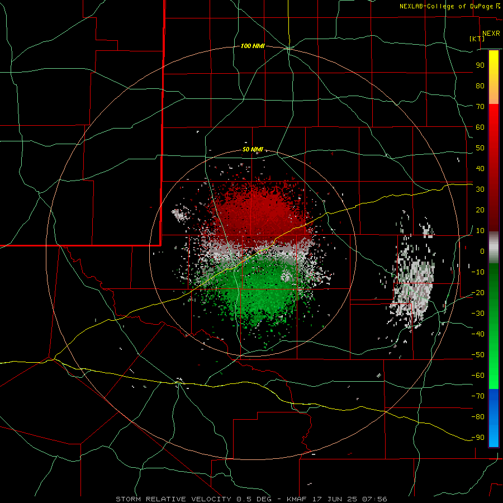Click the blue bottom segment of color bar
The width and height of the screenshot is (503, 503).
[493, 418]
